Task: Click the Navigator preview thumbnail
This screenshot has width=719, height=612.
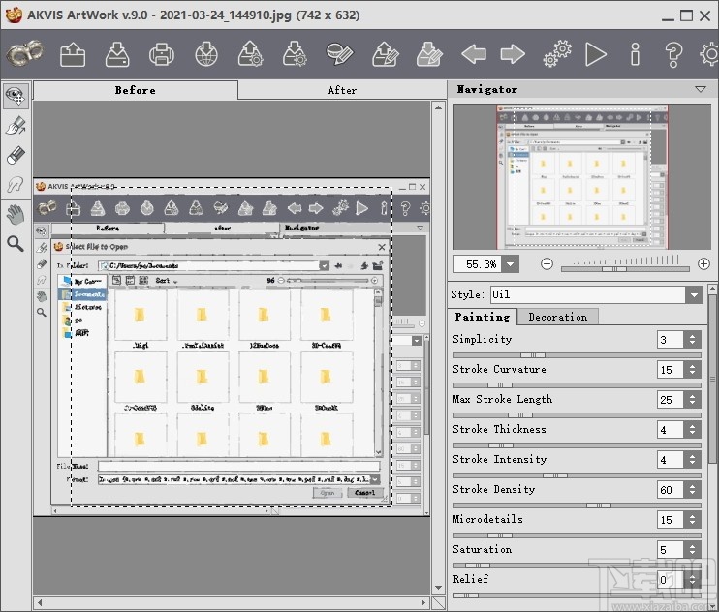Action: point(582,177)
